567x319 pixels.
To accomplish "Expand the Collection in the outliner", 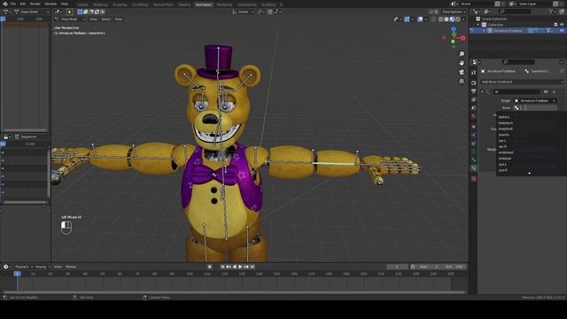I will click(x=478, y=25).
